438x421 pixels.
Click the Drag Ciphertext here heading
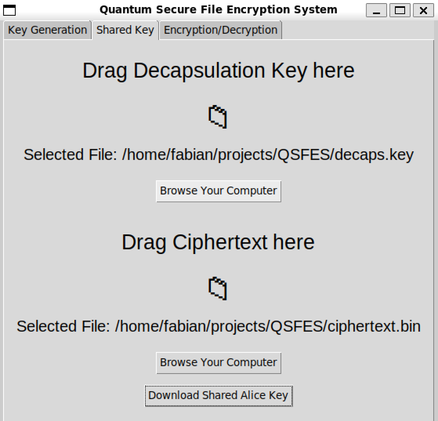coord(218,242)
